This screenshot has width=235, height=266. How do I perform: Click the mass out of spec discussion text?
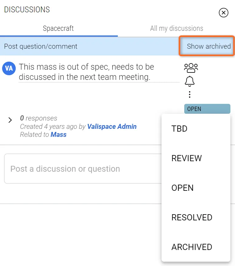click(x=86, y=72)
